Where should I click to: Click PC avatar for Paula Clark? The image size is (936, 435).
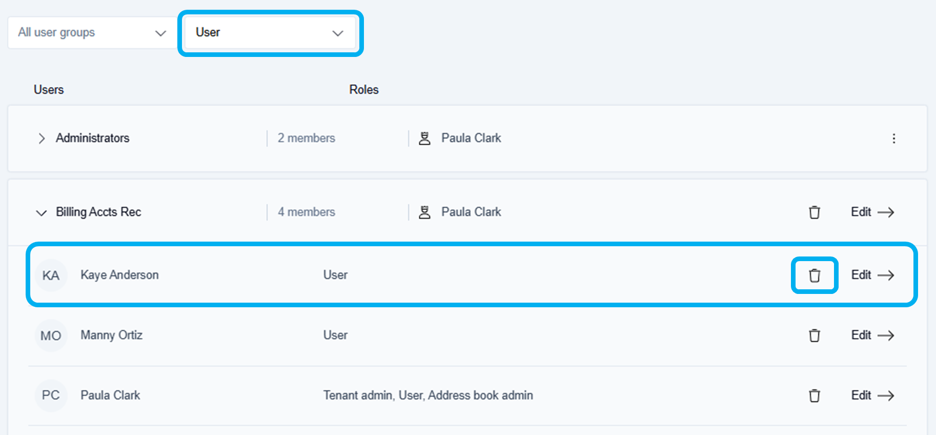[51, 396]
